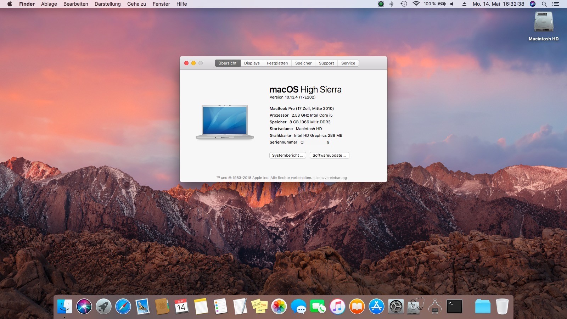Open Disk Utility from the Dock
The image size is (567, 319).
415,306
